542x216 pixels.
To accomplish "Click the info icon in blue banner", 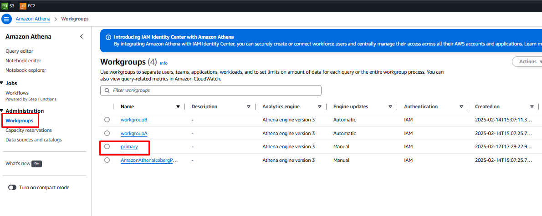I will click(108, 37).
